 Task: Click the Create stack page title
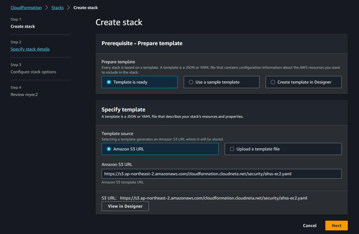tap(119, 22)
